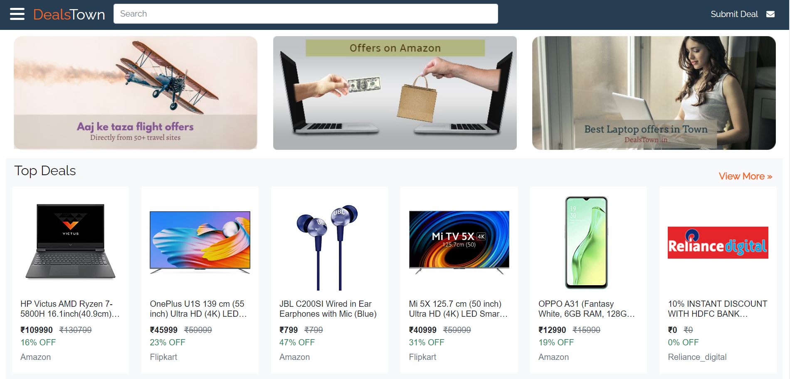The width and height of the screenshot is (790, 379).
Task: Click View More for Top Deals
Action: tap(746, 176)
